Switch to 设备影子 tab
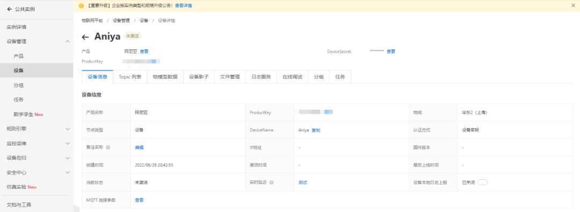Image resolution: width=580 pixels, height=212 pixels. (x=199, y=77)
